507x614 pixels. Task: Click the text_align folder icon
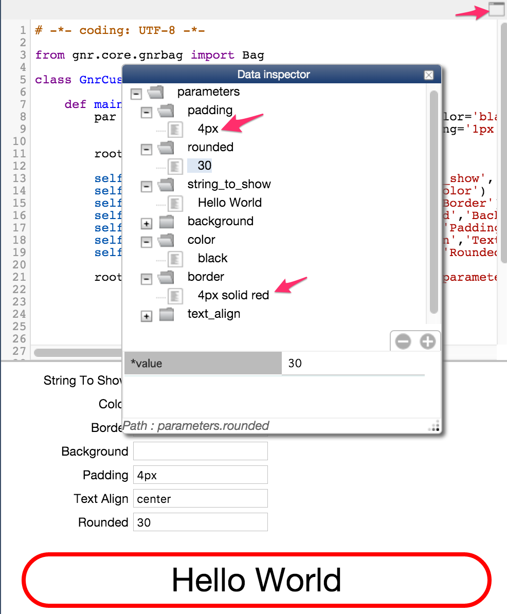pyautogui.click(x=167, y=314)
